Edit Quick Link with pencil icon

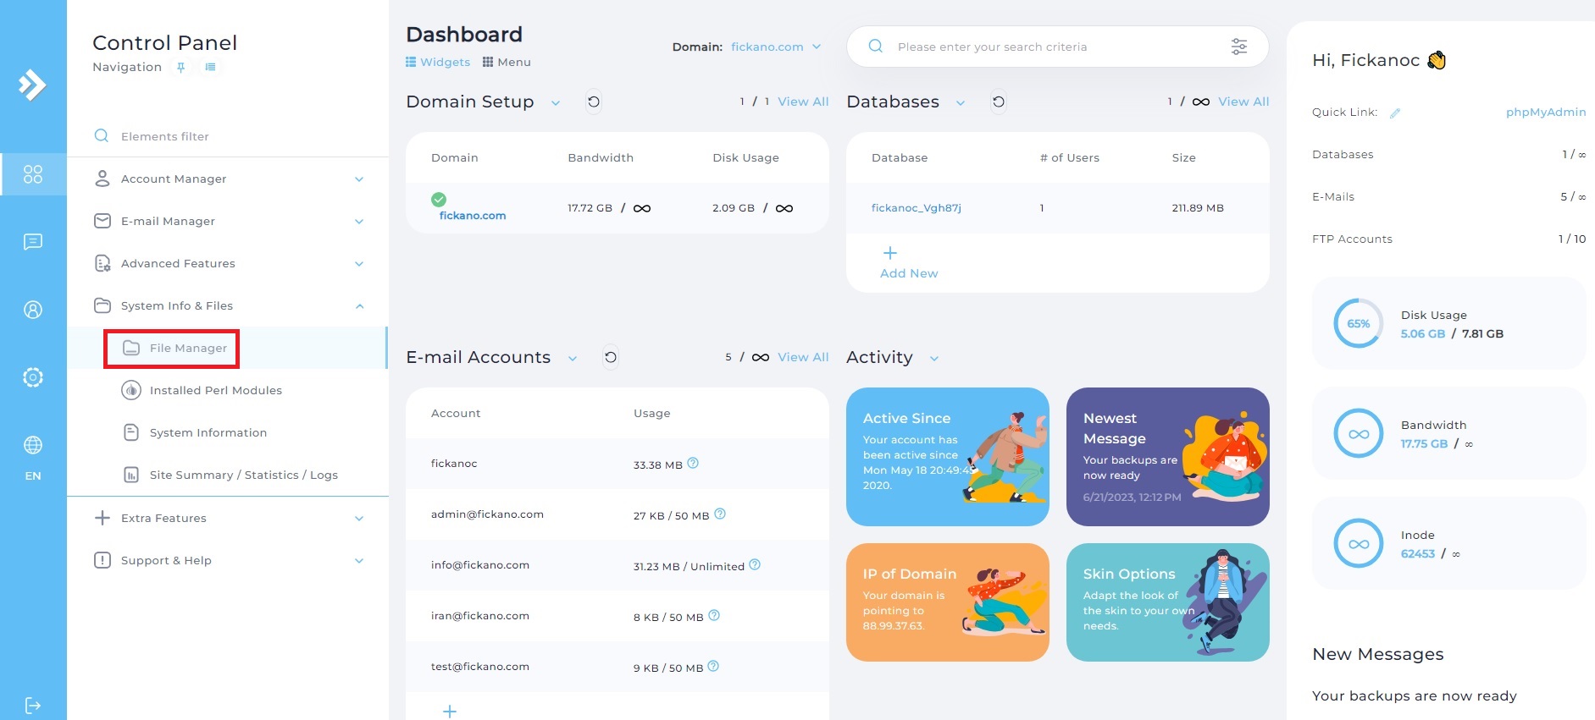pyautogui.click(x=1395, y=113)
